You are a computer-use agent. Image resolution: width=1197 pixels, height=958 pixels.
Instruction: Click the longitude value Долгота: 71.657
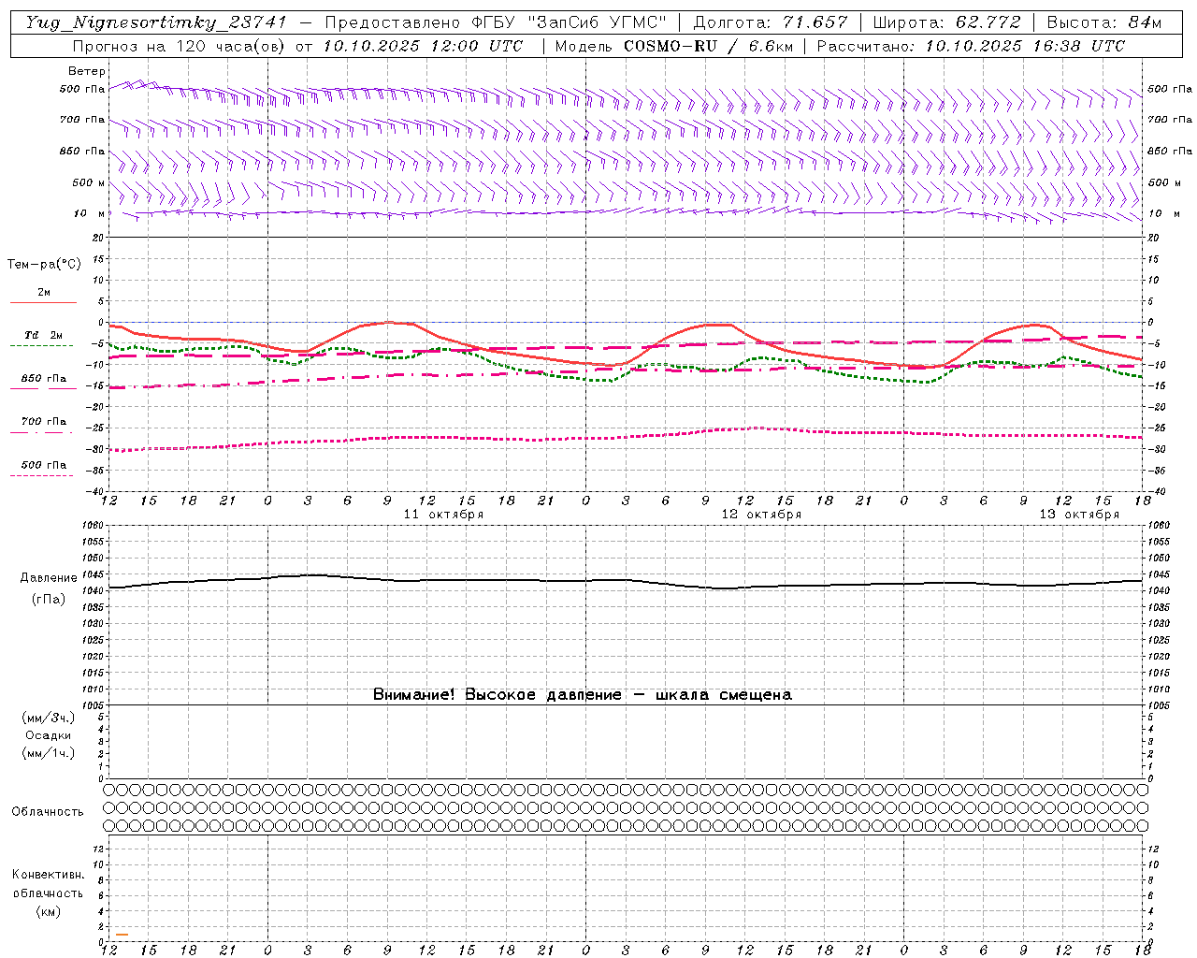[x=771, y=22]
